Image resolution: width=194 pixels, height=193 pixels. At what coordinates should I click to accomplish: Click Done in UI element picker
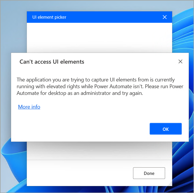pyautogui.click(x=149, y=173)
